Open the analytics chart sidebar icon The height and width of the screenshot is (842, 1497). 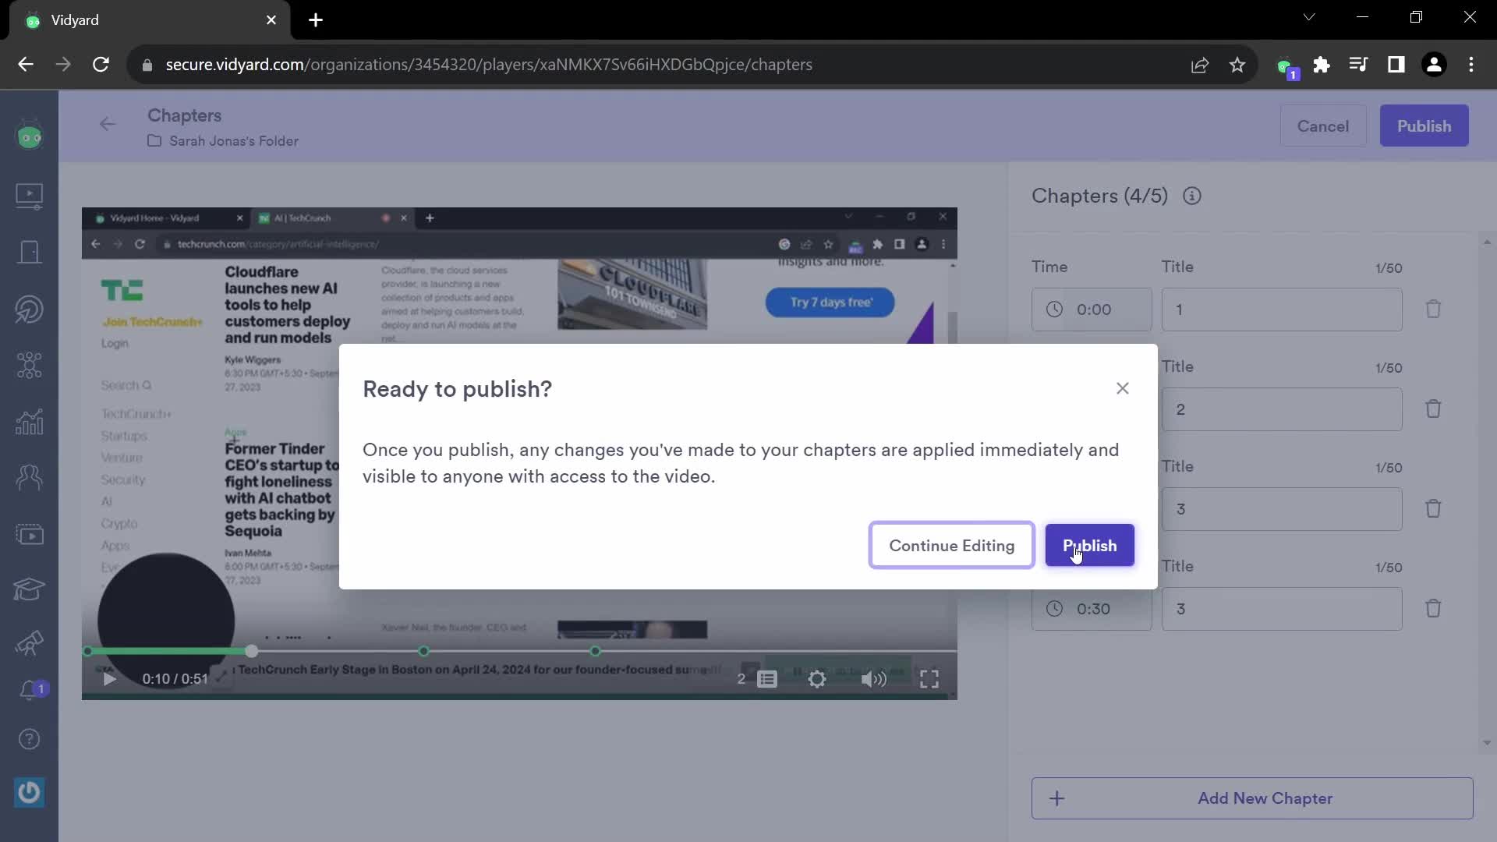tap(30, 422)
